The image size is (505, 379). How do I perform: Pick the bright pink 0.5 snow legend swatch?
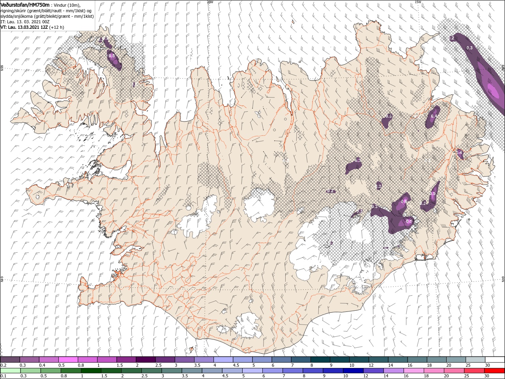coord(68,360)
